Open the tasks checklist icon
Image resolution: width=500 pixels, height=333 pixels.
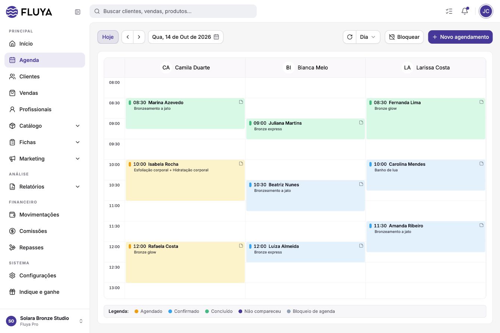pos(449,11)
